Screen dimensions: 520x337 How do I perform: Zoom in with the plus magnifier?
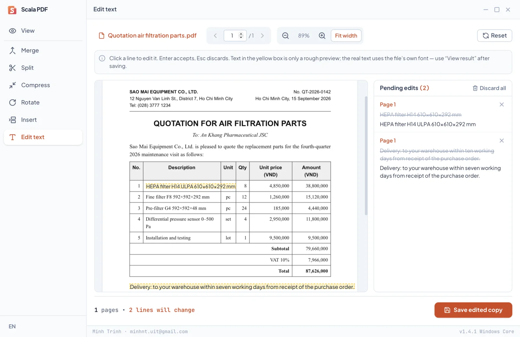322,36
